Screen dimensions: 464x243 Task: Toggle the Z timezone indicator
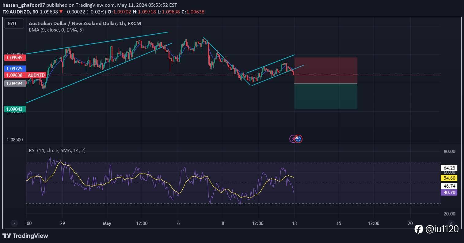[x=14, y=223]
